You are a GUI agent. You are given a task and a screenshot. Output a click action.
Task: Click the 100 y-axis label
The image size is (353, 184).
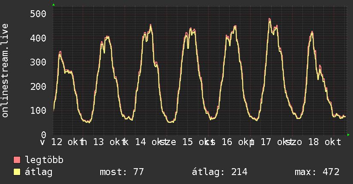point(38,110)
